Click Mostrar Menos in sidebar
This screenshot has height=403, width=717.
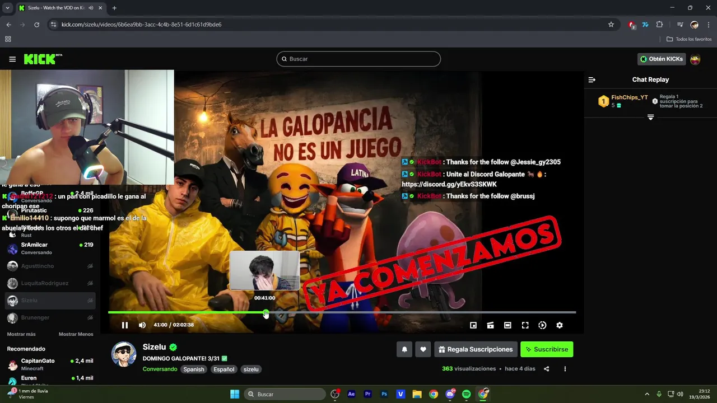(76, 334)
